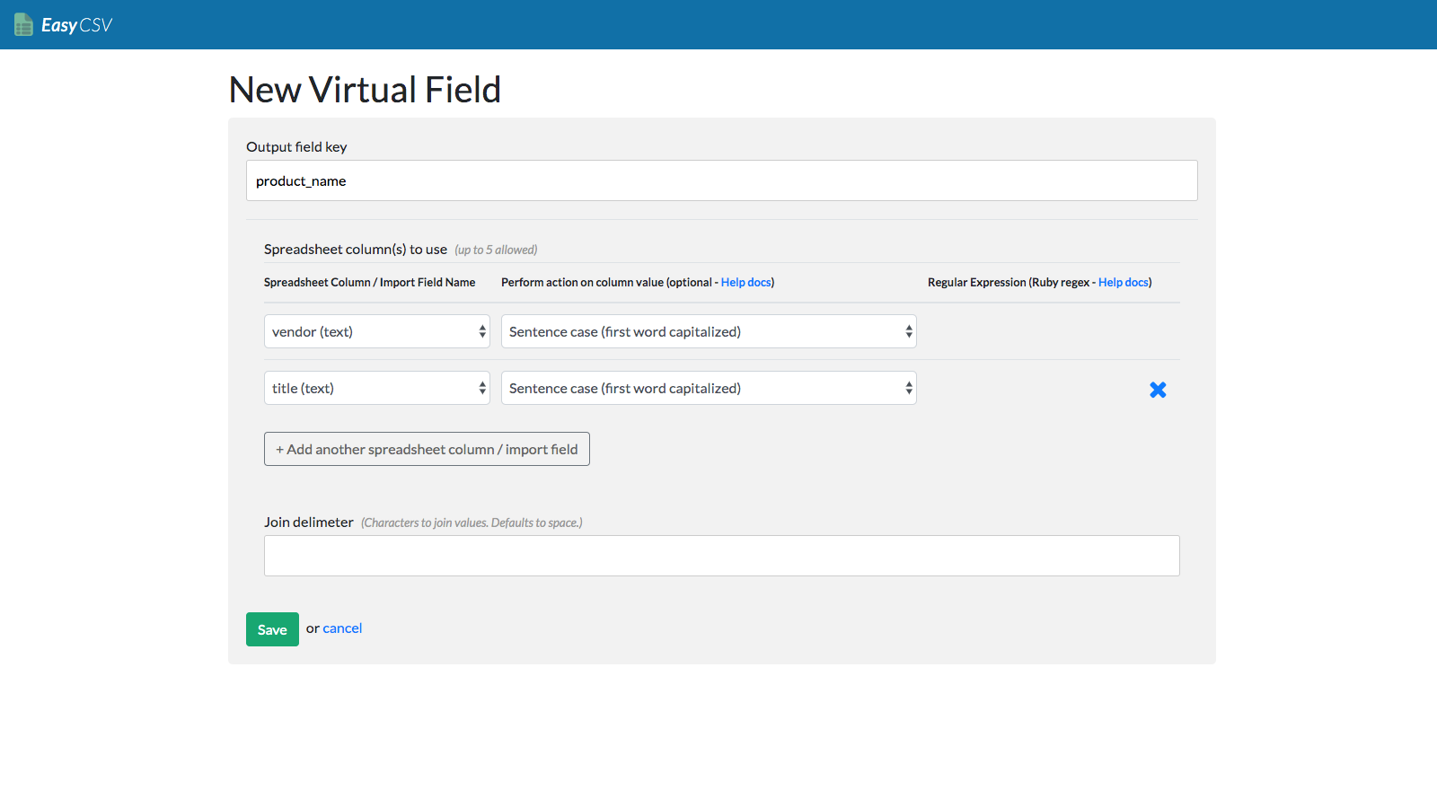Remove the title column row via blue X icon
The width and height of the screenshot is (1437, 808).
click(1158, 390)
